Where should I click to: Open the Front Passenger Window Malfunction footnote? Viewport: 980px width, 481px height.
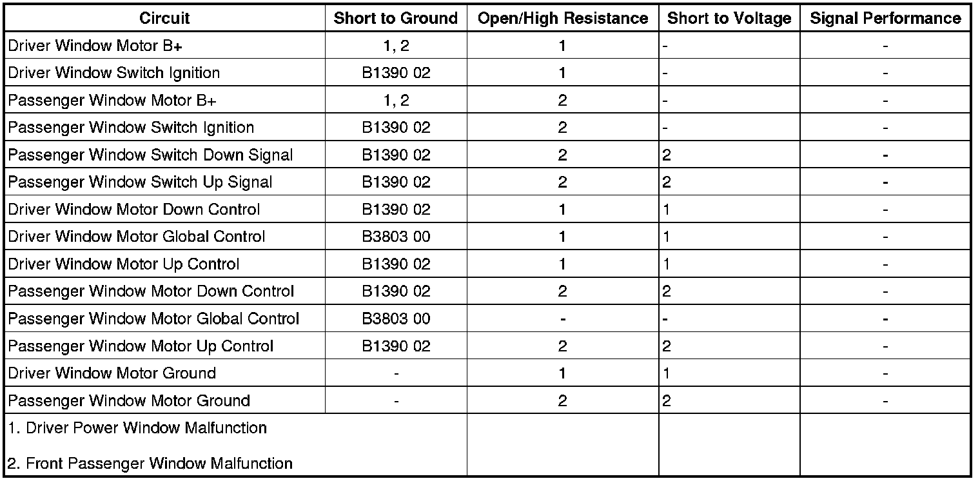pyautogui.click(x=150, y=464)
